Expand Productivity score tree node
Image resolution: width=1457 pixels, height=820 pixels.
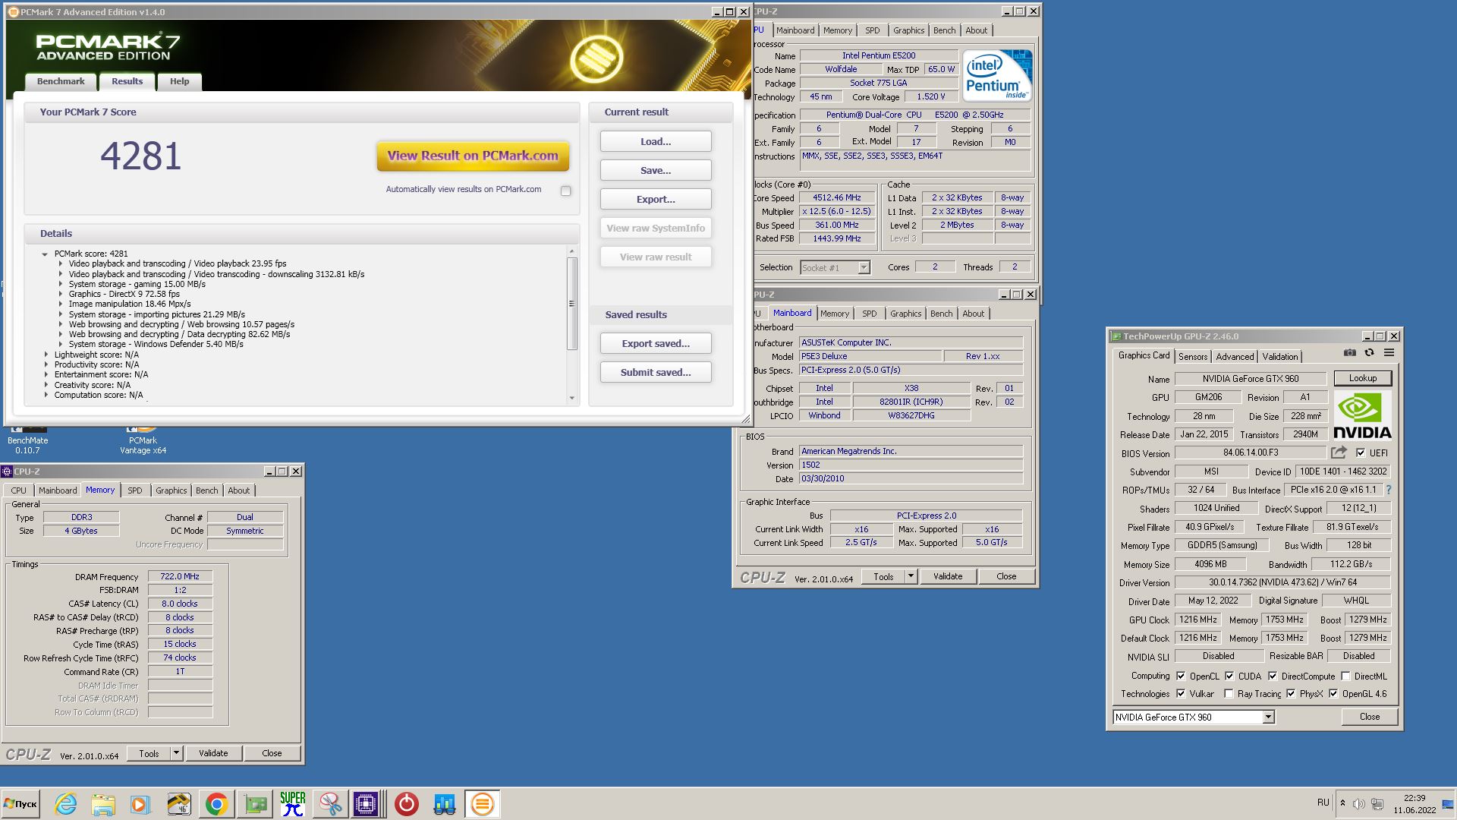[x=46, y=364]
